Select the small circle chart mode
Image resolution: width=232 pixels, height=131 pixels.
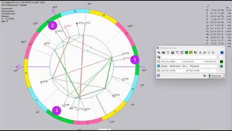(x=209, y=53)
